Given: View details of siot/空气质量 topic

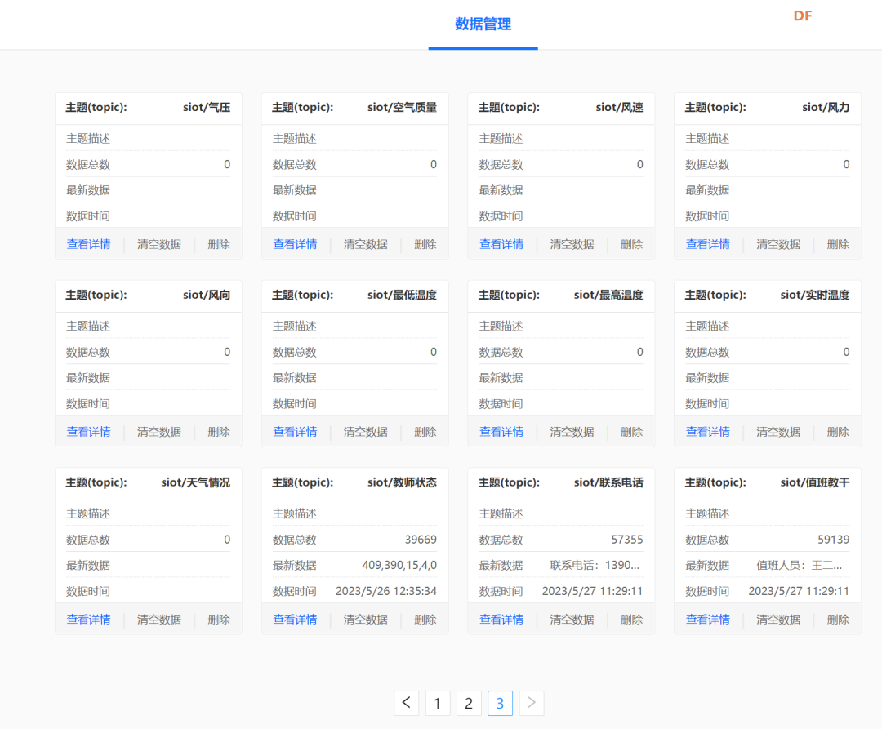Looking at the screenshot, I should pyautogui.click(x=295, y=244).
